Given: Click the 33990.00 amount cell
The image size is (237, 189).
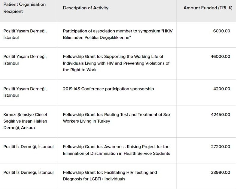Looking at the screenshot, I should pyautogui.click(x=220, y=172).
